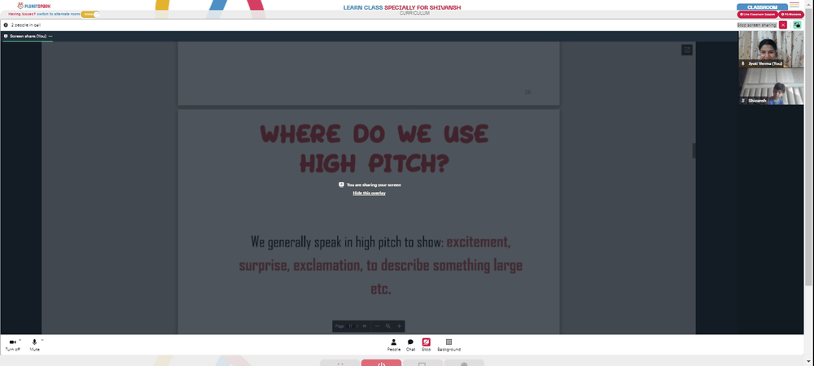Open the Chat icon
The height and width of the screenshot is (366, 814).
(x=410, y=342)
